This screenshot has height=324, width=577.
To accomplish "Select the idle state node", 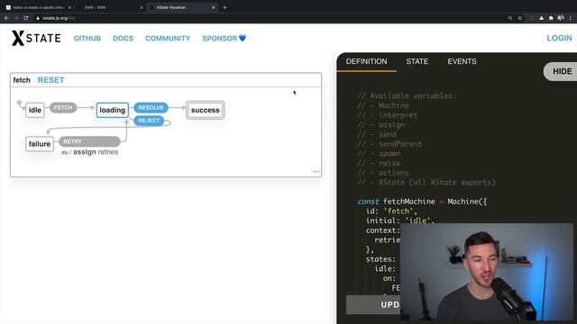I will click(35, 110).
